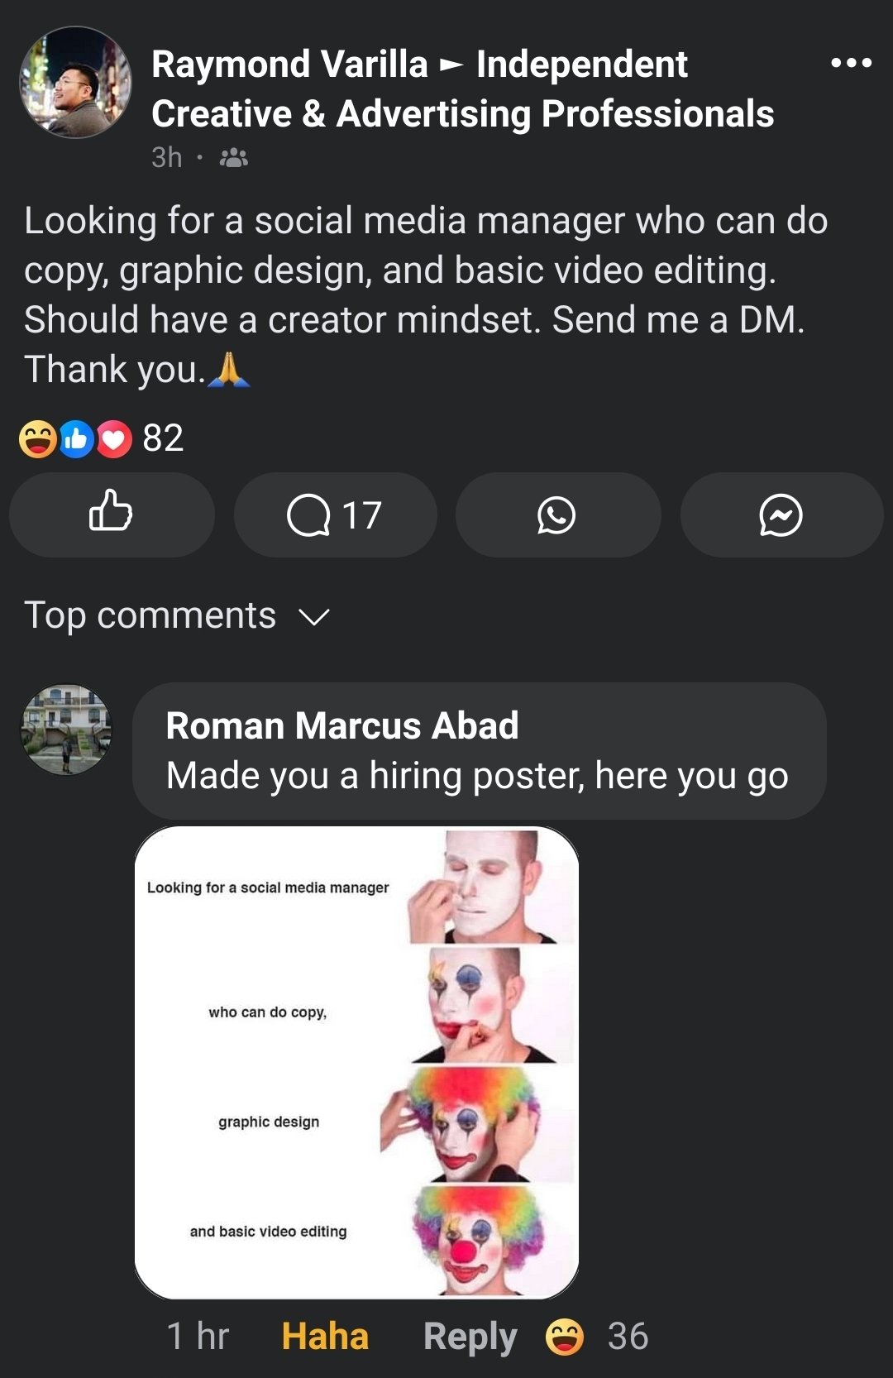Share the post via WhatsApp icon
The image size is (893, 1378).
click(x=557, y=514)
